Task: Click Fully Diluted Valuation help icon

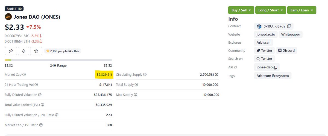Action: 40,95
